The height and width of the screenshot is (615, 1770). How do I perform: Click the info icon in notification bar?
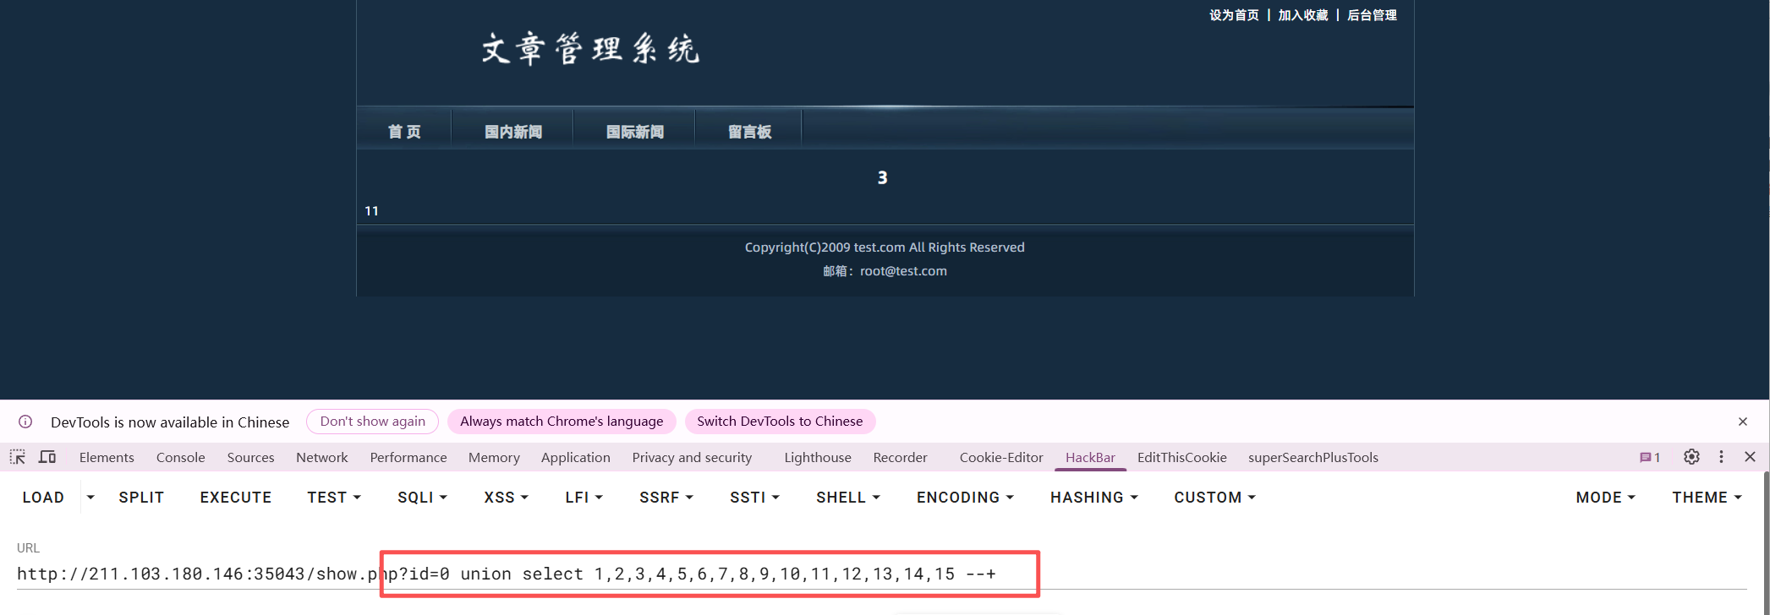coord(25,422)
